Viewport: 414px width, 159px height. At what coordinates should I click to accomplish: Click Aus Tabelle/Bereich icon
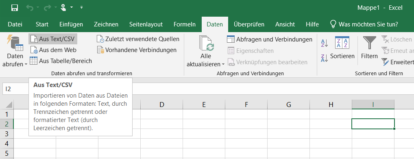[33, 61]
